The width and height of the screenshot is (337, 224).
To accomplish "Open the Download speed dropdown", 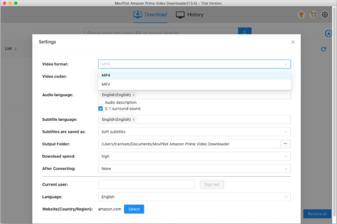I will [194, 156].
